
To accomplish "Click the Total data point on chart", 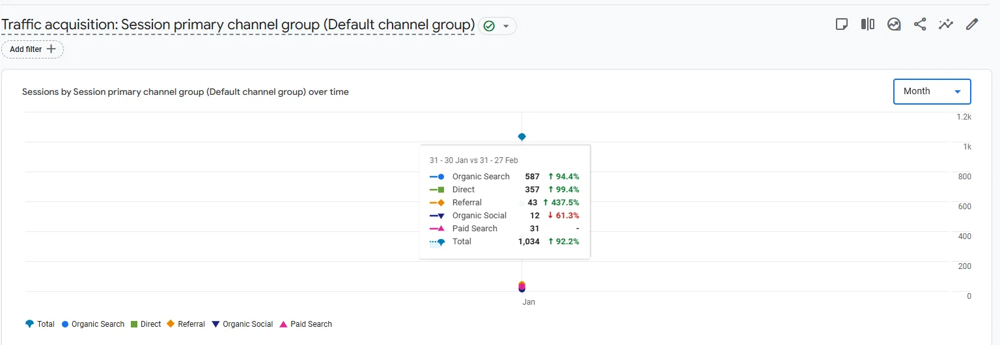I will point(521,137).
